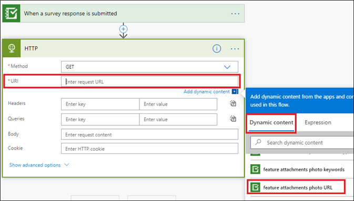Focus the Headers Enter value field
The height and width of the screenshot is (201, 354).
pos(178,104)
